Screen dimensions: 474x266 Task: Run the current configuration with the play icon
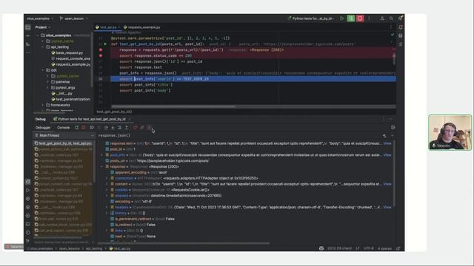coord(342,18)
